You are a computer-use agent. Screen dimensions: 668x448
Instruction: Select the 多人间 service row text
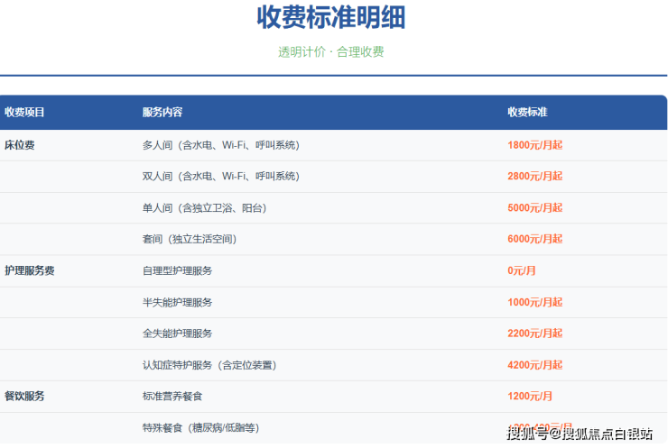pos(220,145)
